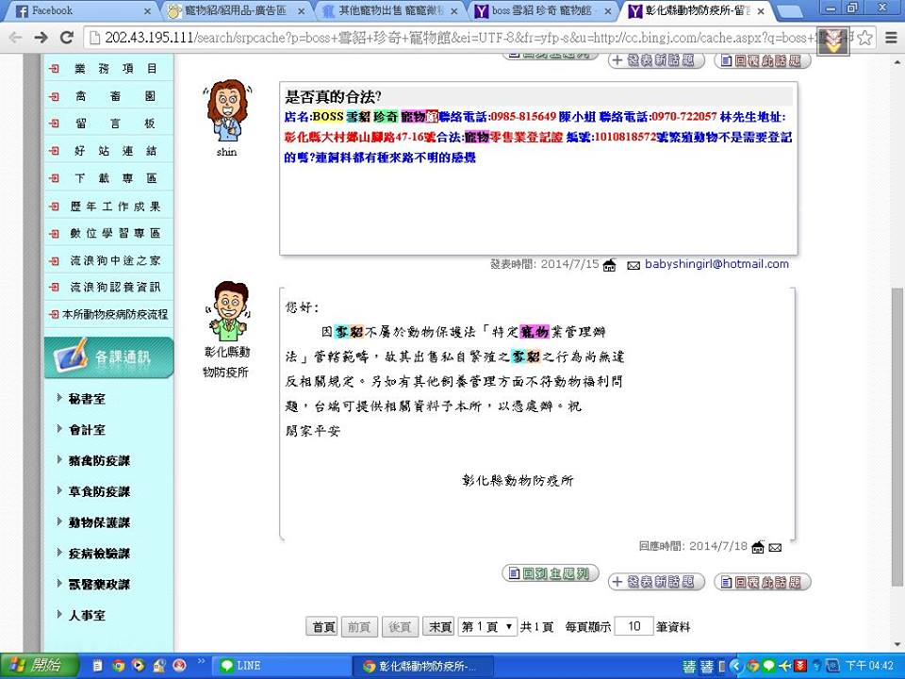Click the envelope icon beside the 2014/7/18 reply date

(775, 547)
